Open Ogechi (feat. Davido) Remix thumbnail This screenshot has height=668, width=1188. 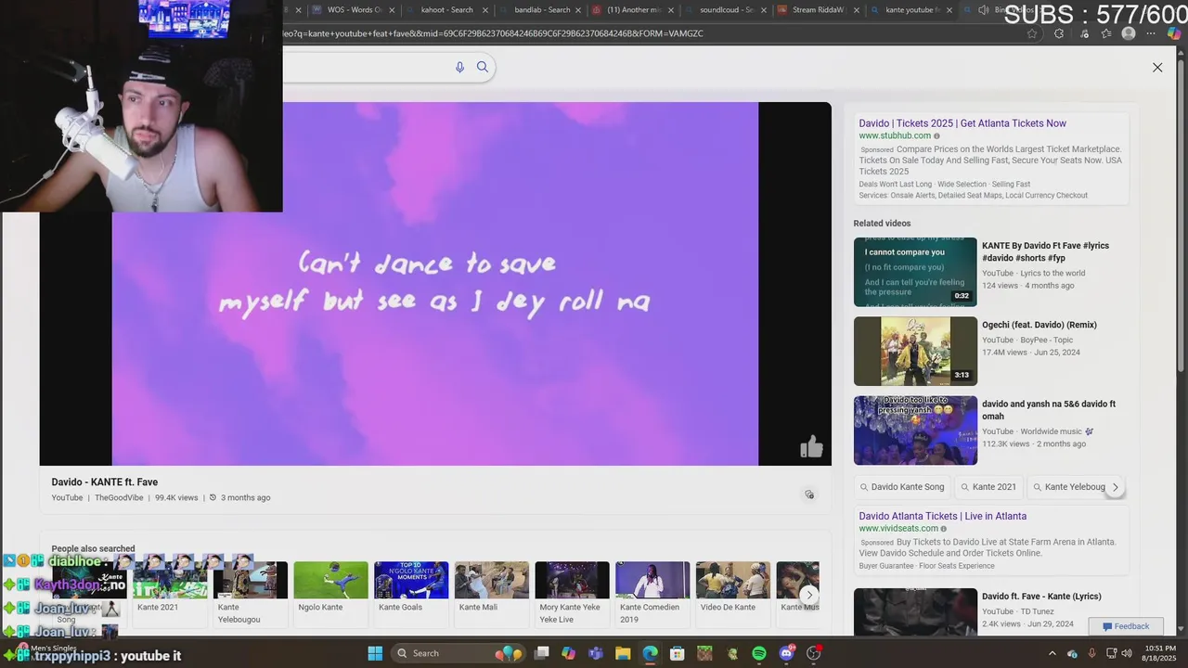point(915,352)
